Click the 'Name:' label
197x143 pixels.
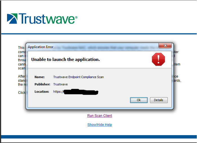click(x=40, y=77)
